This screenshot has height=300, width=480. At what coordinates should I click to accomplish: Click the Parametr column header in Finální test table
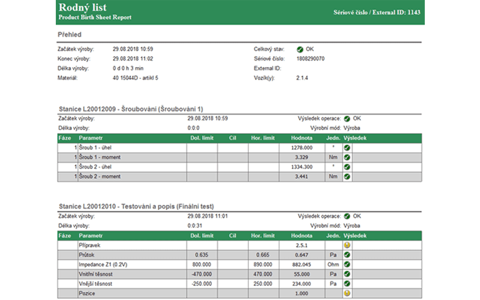tap(91, 236)
